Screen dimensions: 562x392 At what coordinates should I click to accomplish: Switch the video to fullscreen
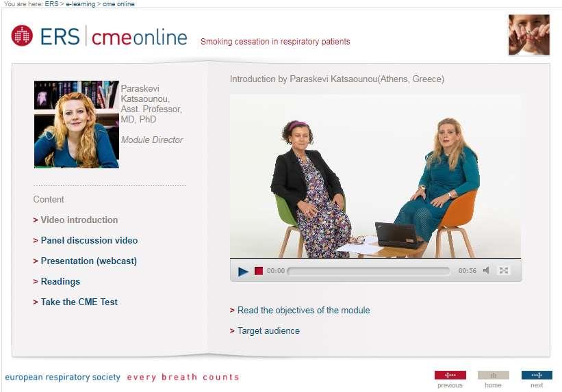[504, 270]
